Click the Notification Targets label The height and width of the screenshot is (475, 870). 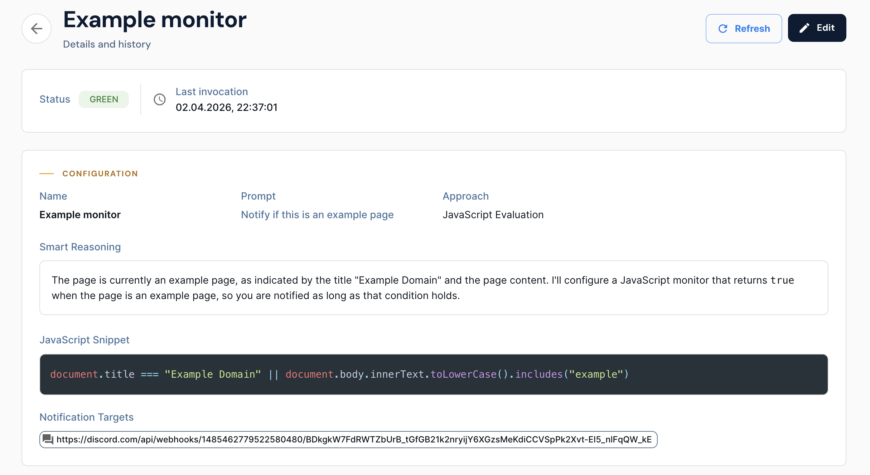point(86,417)
